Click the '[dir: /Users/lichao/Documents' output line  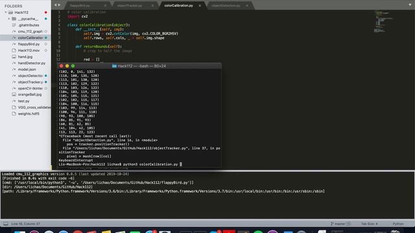[47, 187]
